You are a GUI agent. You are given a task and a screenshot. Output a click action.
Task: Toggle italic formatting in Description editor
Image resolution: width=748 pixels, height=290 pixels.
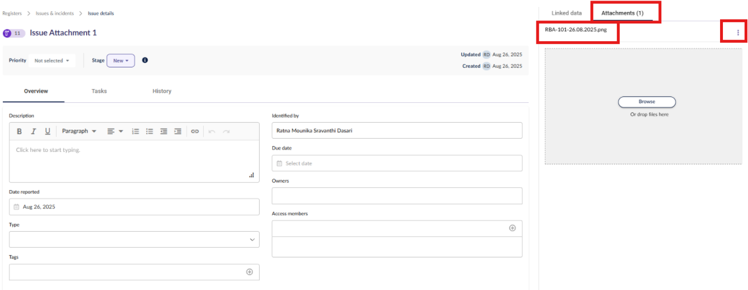[34, 131]
